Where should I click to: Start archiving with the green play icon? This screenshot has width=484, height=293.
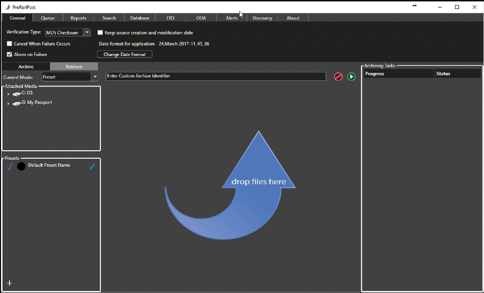click(x=351, y=77)
